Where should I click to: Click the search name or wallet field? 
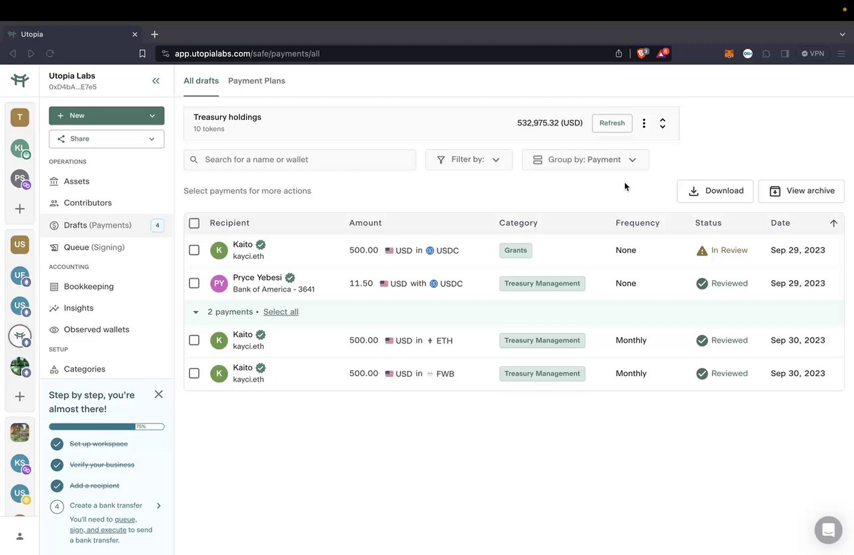click(300, 159)
